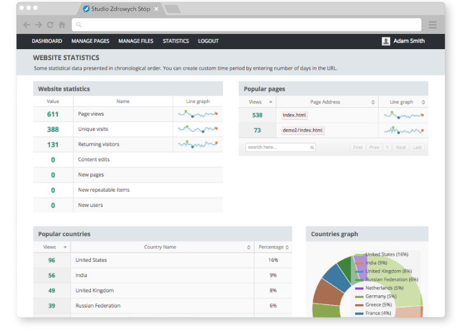This screenshot has width=460, height=331.
Task: Click the 538 views value
Action: click(x=258, y=115)
